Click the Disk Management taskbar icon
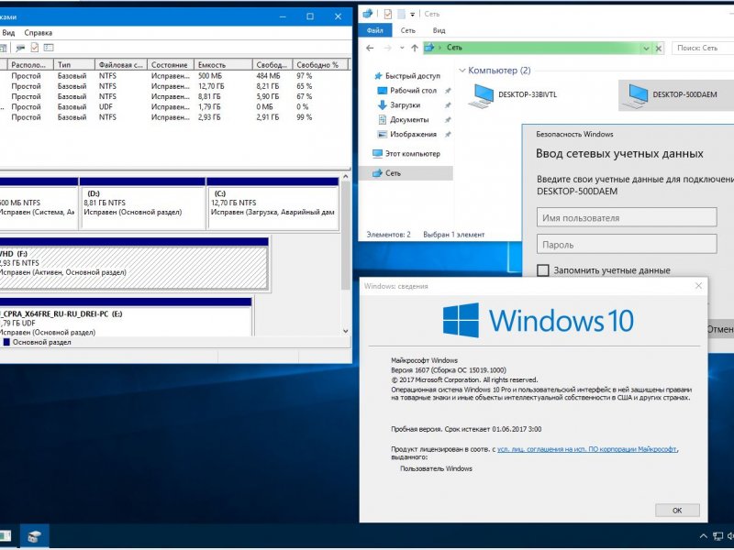This screenshot has width=734, height=550. (x=34, y=536)
